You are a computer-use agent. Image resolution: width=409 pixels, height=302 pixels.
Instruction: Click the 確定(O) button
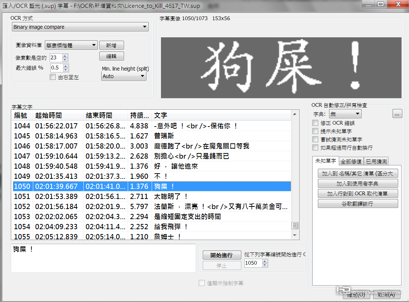356,295
